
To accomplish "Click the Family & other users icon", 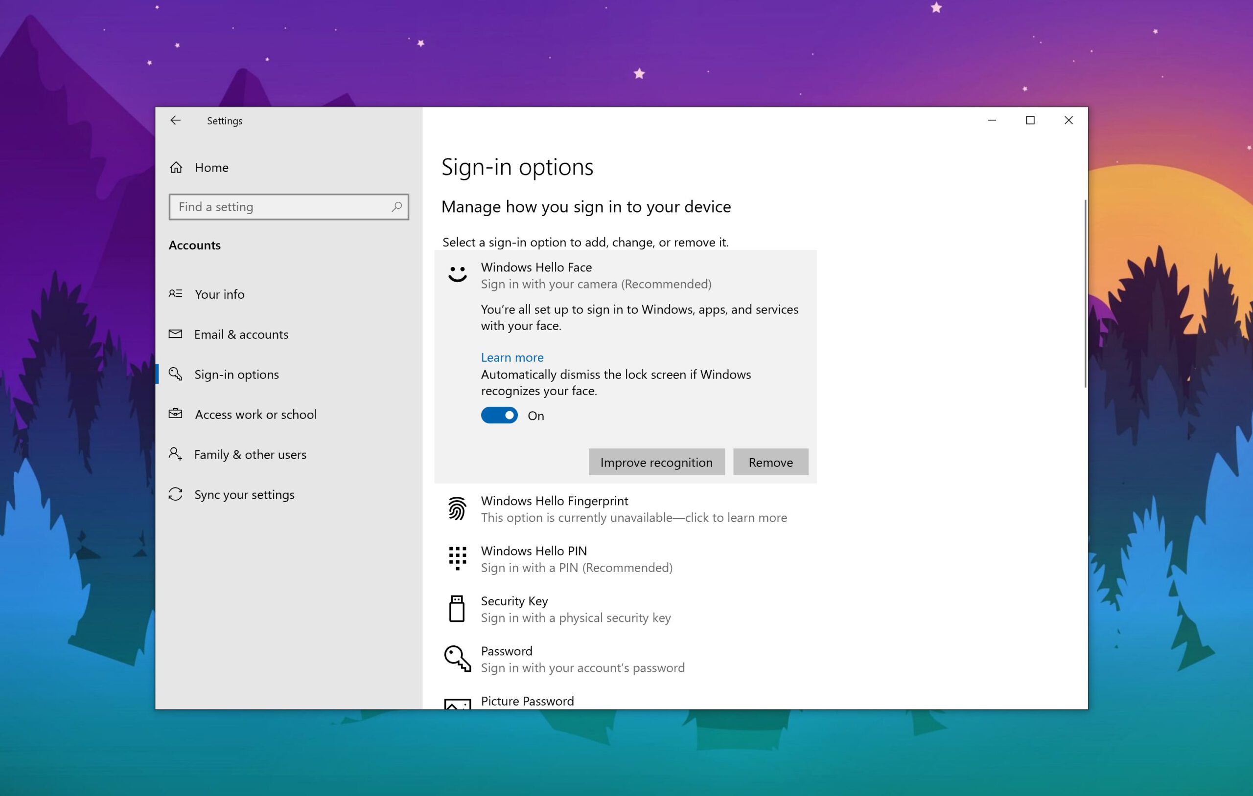I will 175,454.
